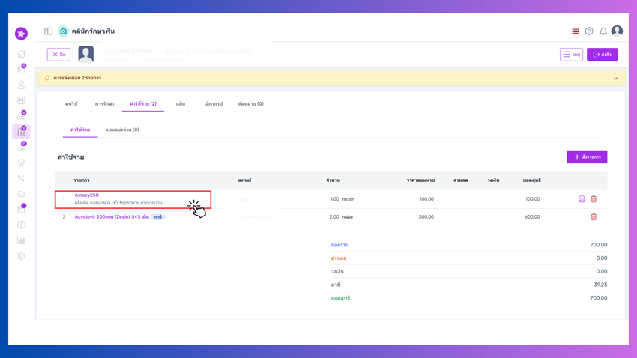Switch to the การรักษา tab

coord(104,104)
